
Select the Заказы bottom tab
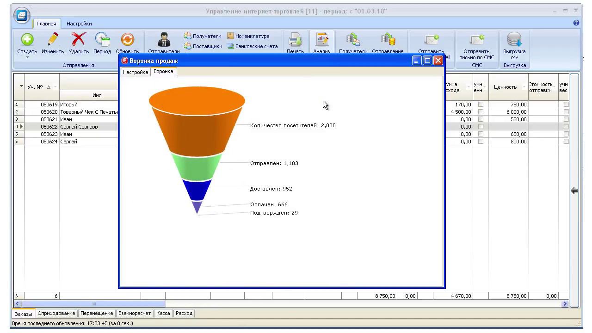coord(24,314)
